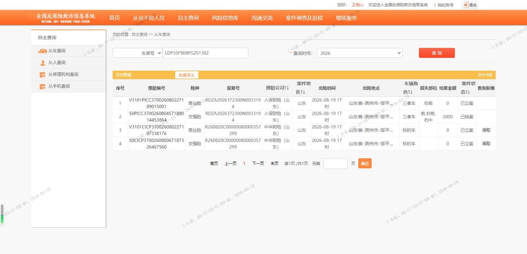Go to 下一页 in pagination
The height and width of the screenshot is (254, 527).
coord(258,163)
